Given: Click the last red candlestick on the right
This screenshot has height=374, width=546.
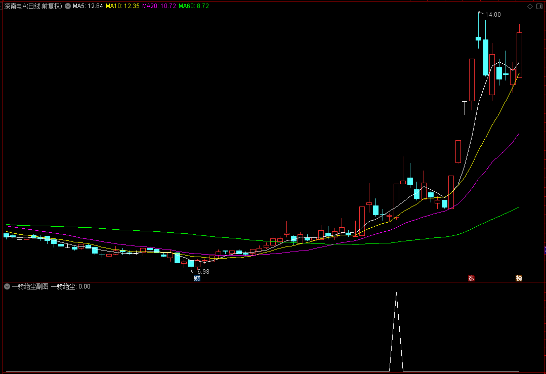Looking at the screenshot, I should tap(519, 55).
